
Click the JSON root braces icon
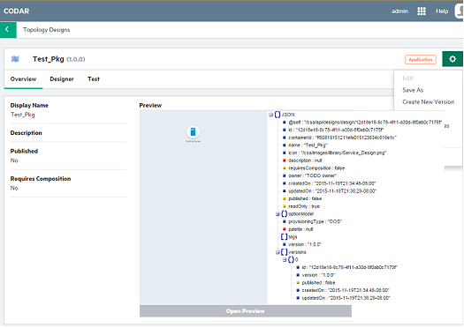[278, 115]
